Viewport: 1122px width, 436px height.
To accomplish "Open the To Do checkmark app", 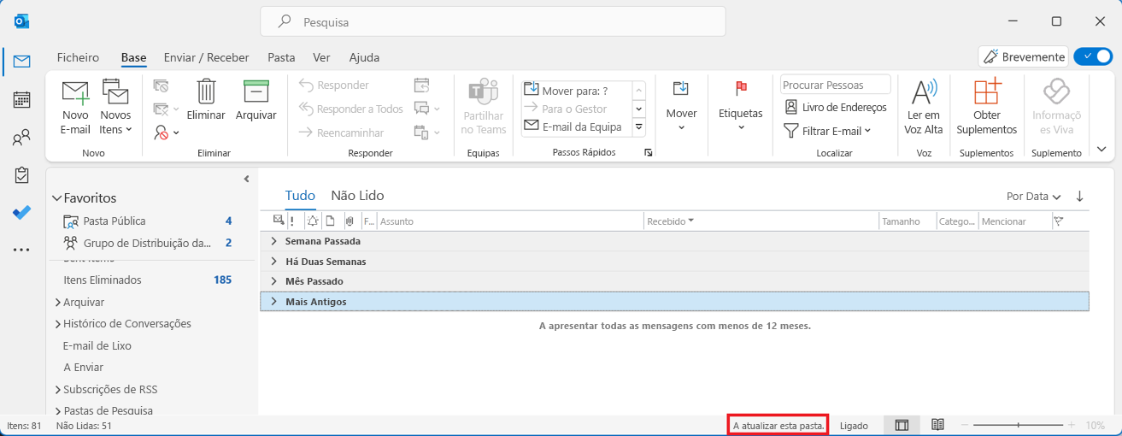I will coord(22,213).
